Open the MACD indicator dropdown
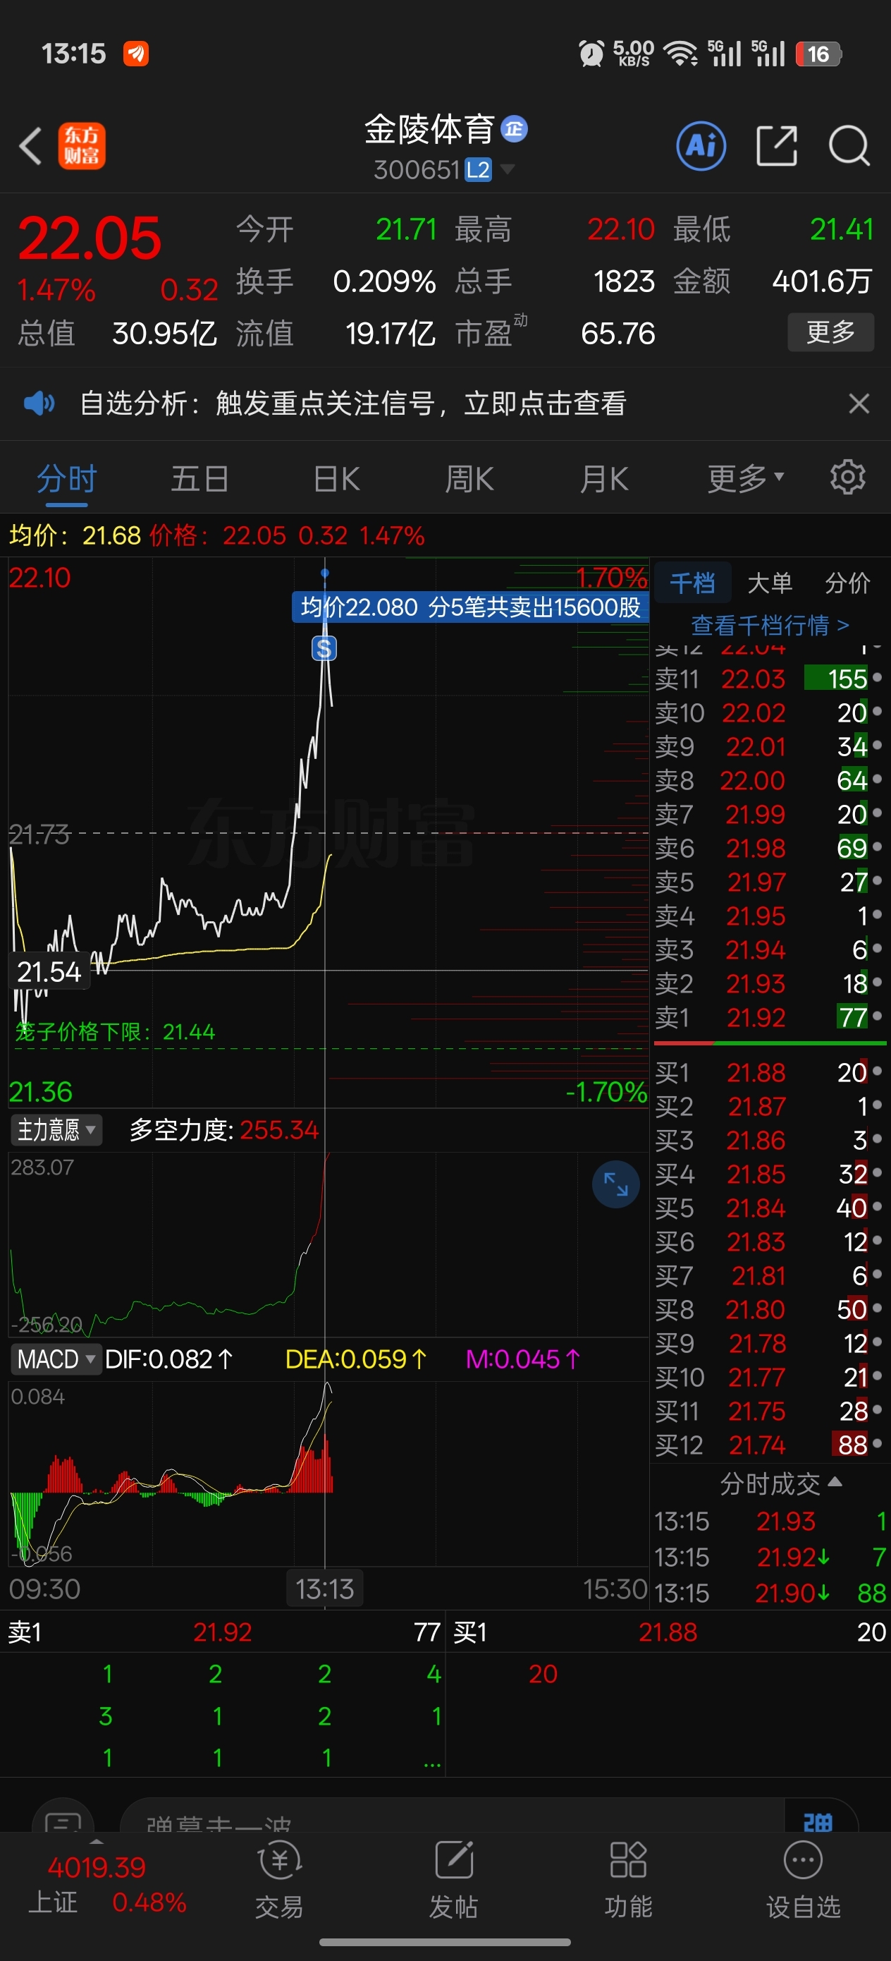 (56, 1359)
